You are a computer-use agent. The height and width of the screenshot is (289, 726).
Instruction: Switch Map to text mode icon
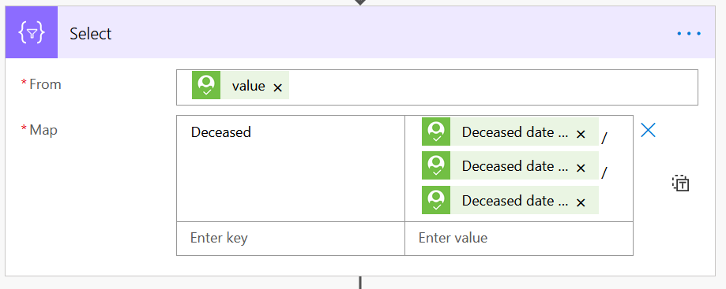(681, 183)
